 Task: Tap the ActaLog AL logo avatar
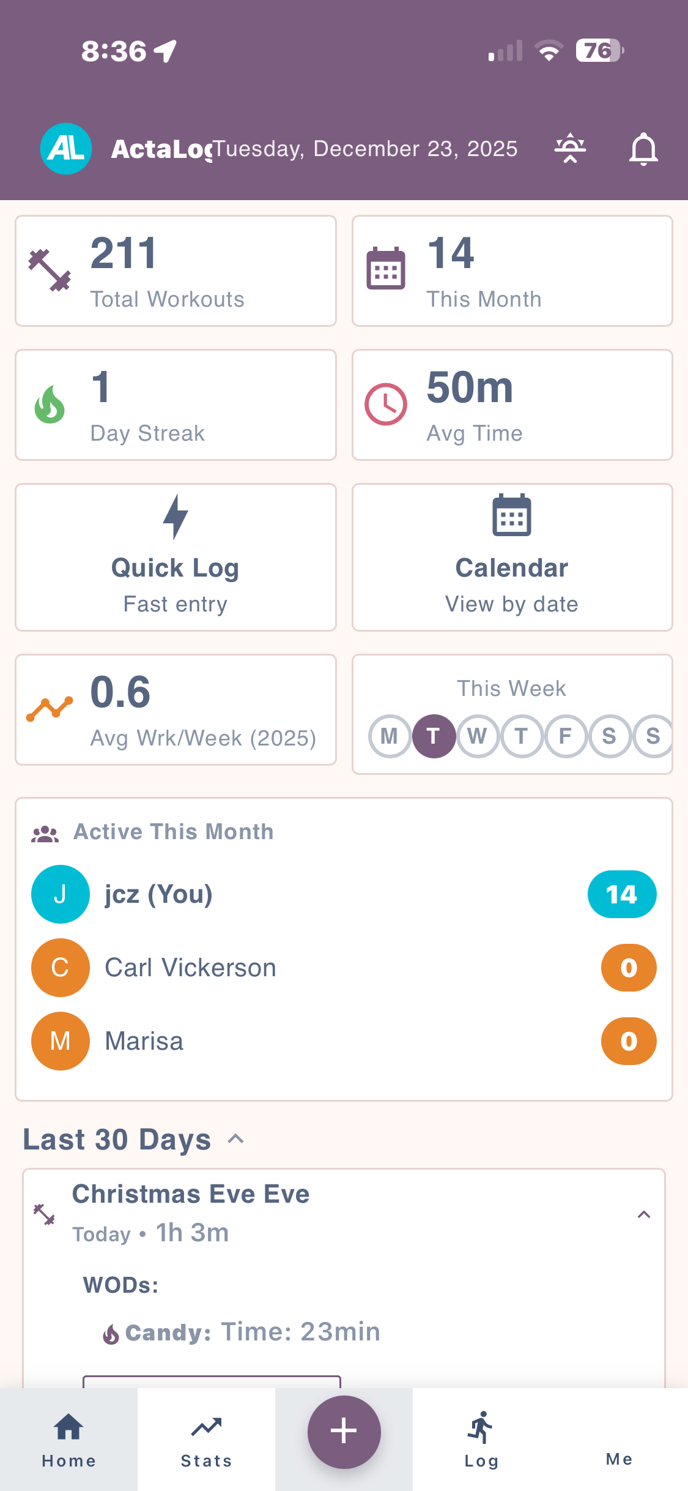[x=66, y=149]
